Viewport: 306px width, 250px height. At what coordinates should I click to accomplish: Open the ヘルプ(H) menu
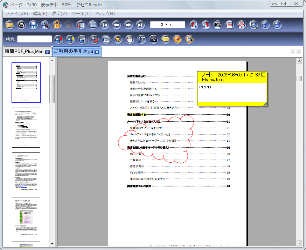click(105, 13)
